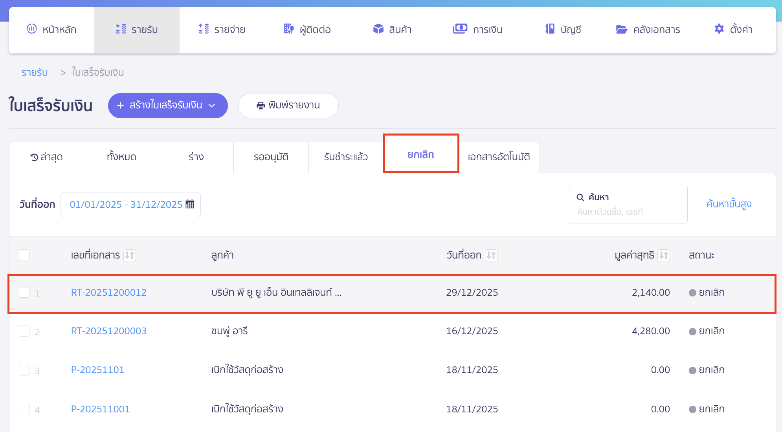The height and width of the screenshot is (432, 782).
Task: Open คลังเอกสาร folder icon
Action: coord(621,29)
